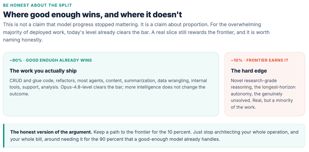Click the 'naming honestly.' line of the intro
This screenshot has width=309, height=152.
(23, 40)
